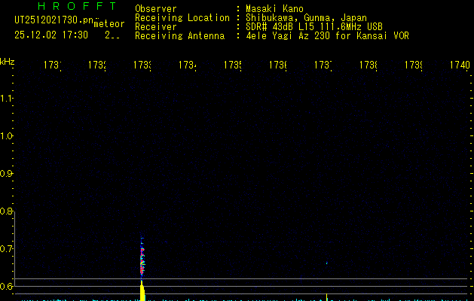Click the Receiving Location label
Screen dimensions: 474x301
tap(182, 18)
